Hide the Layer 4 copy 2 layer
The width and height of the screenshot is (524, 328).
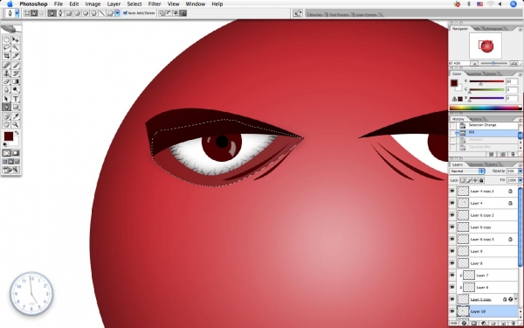click(452, 191)
